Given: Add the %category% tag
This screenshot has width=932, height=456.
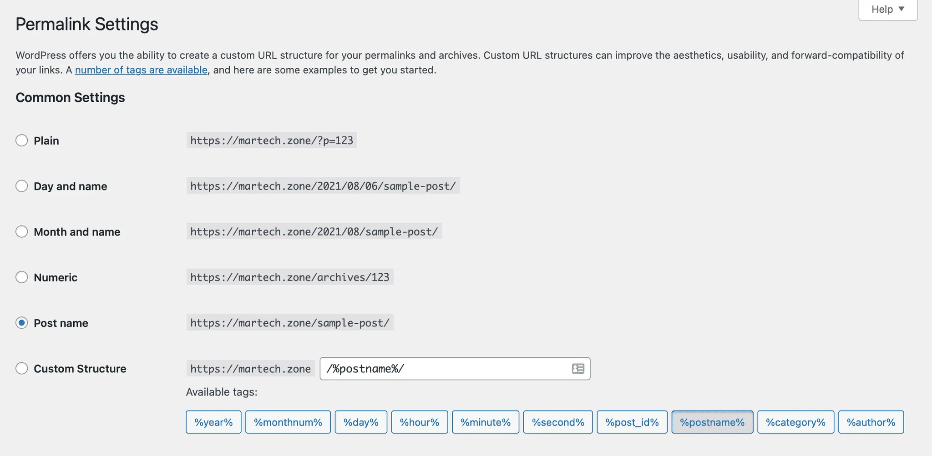Looking at the screenshot, I should (x=795, y=422).
